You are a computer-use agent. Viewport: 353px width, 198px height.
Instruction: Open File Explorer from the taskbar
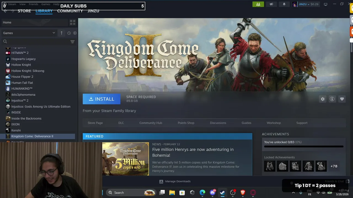[172, 193]
